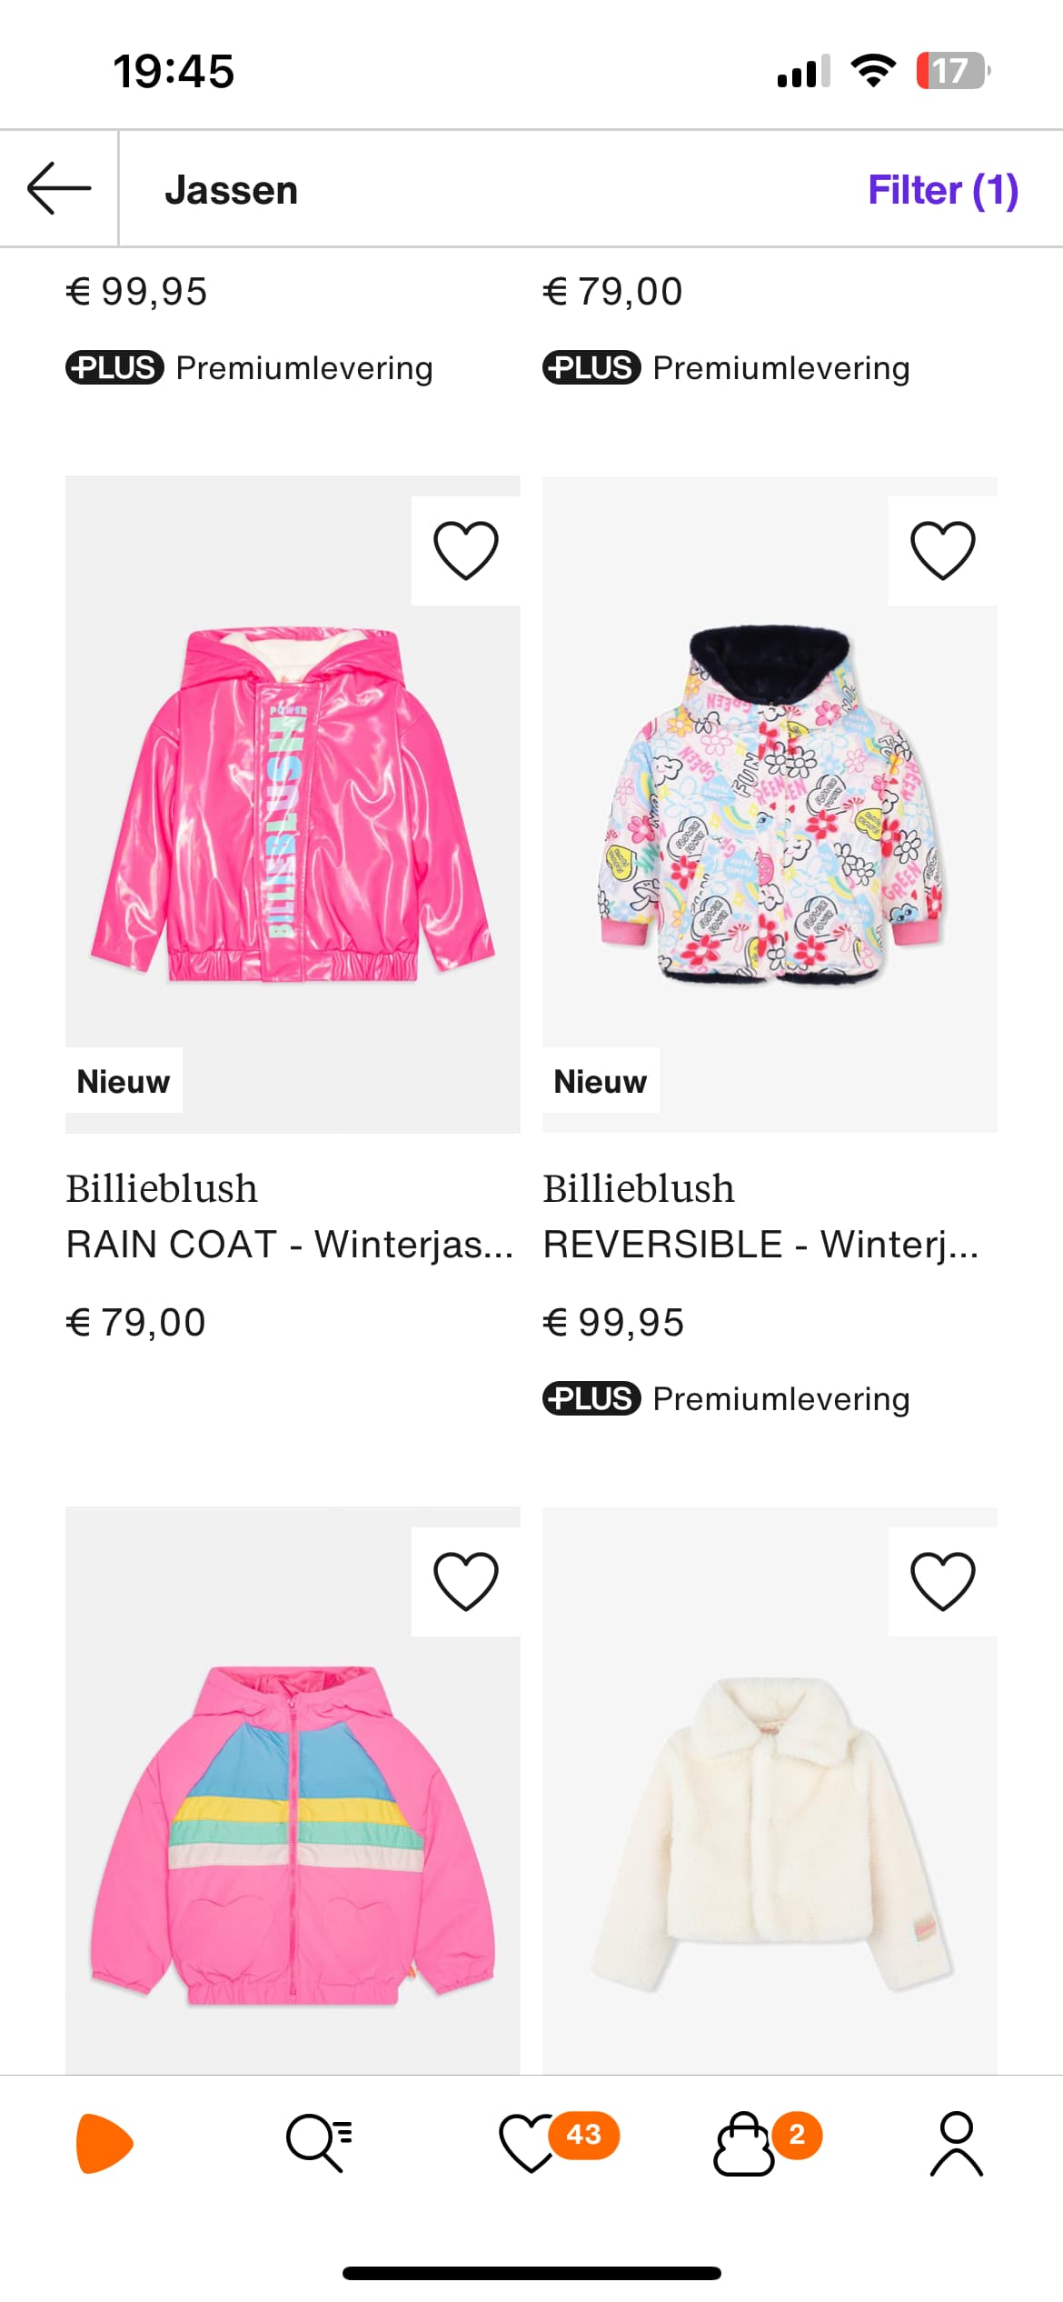Open the floral reversible jacket image
Image resolution: width=1063 pixels, height=2302 pixels.
click(x=770, y=805)
